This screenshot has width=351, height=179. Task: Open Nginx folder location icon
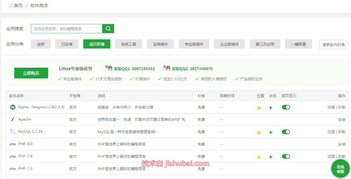(259, 108)
